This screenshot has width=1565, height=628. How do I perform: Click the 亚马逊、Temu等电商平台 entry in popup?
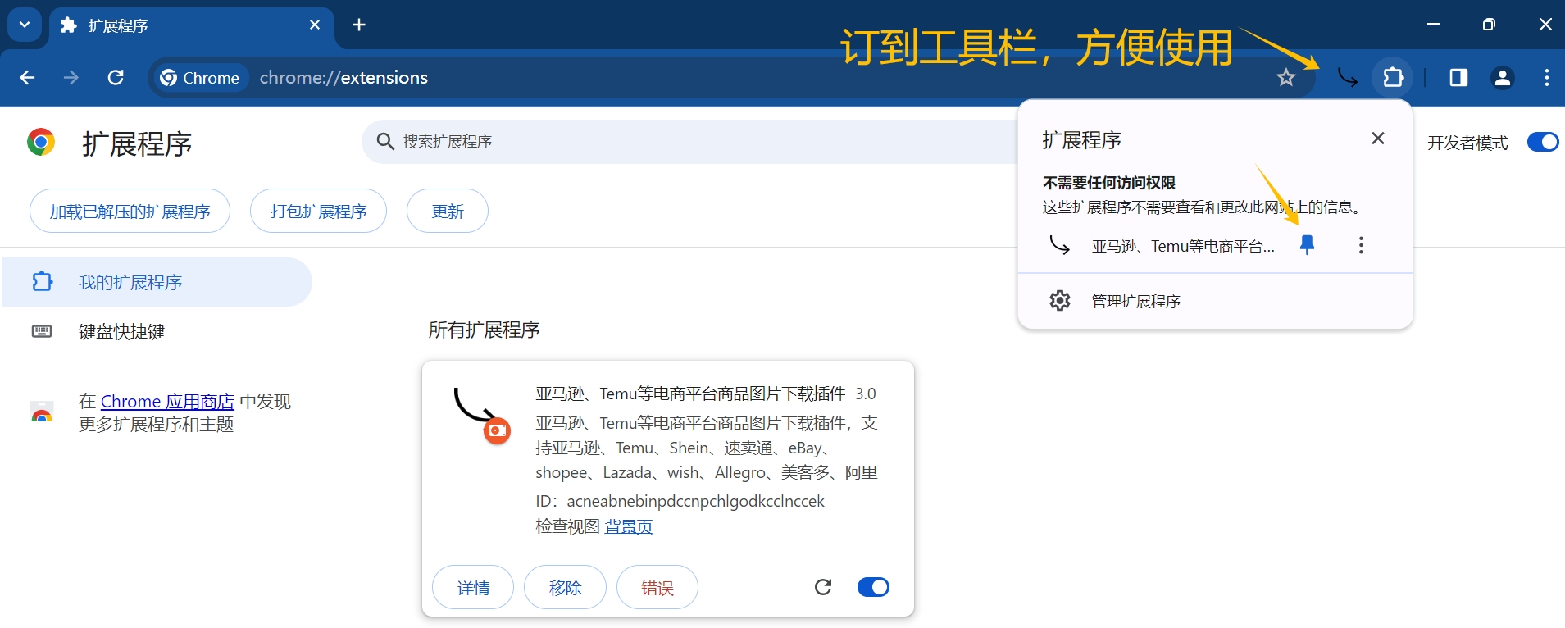[1182, 246]
